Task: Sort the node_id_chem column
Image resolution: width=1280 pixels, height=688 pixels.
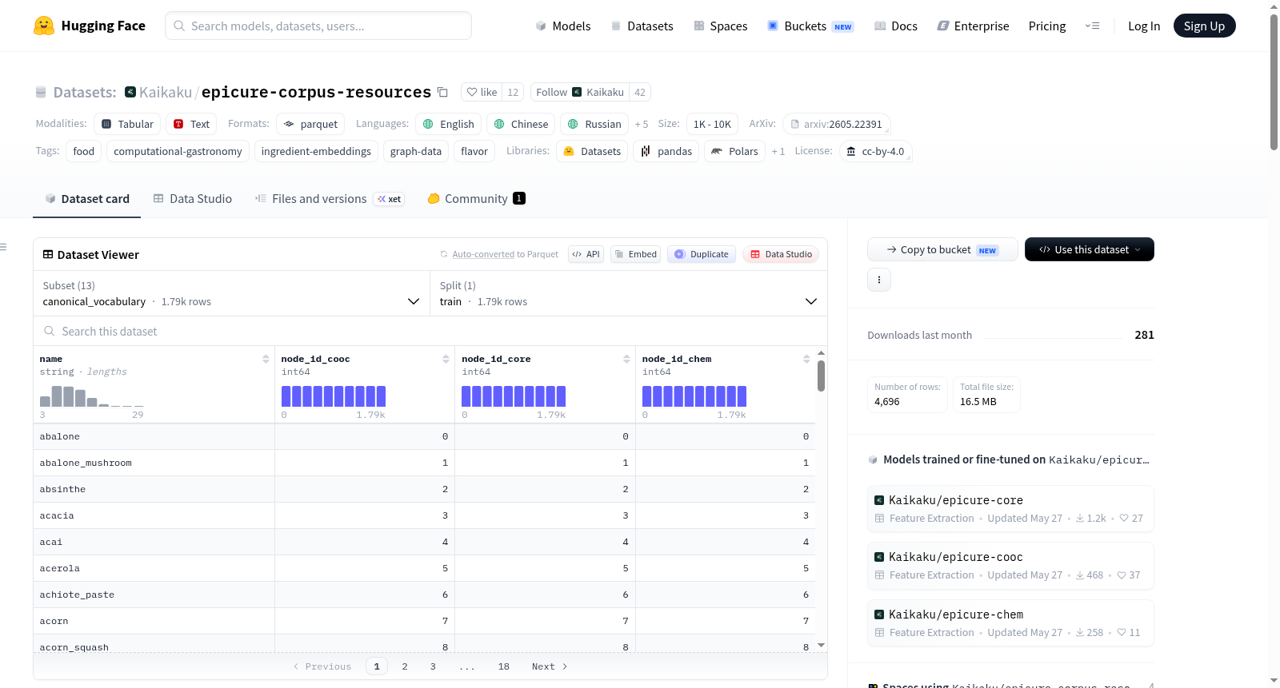Action: [x=806, y=360]
